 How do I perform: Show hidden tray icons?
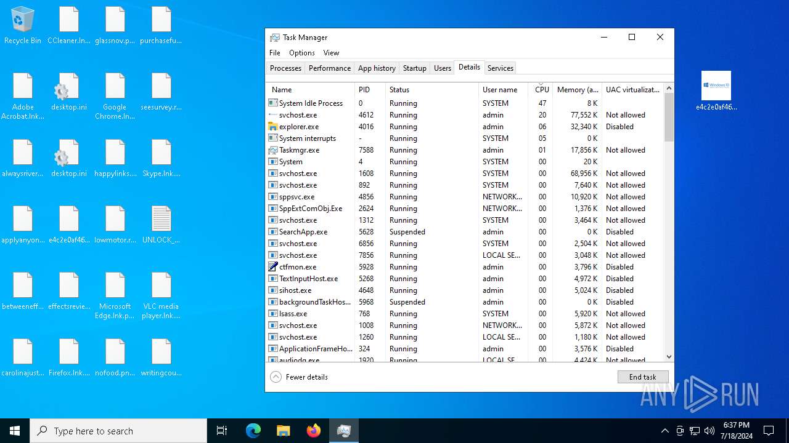pyautogui.click(x=664, y=431)
